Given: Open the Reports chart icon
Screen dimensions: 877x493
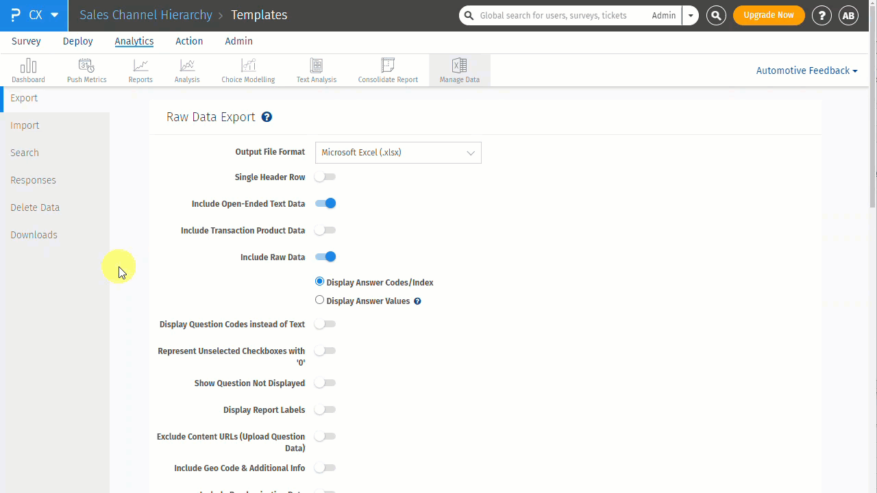Looking at the screenshot, I should pos(140,66).
